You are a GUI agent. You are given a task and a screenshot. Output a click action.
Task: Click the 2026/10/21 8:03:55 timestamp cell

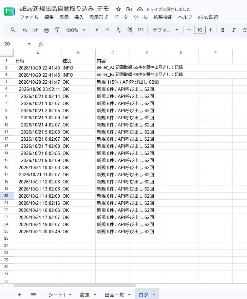click(38, 153)
